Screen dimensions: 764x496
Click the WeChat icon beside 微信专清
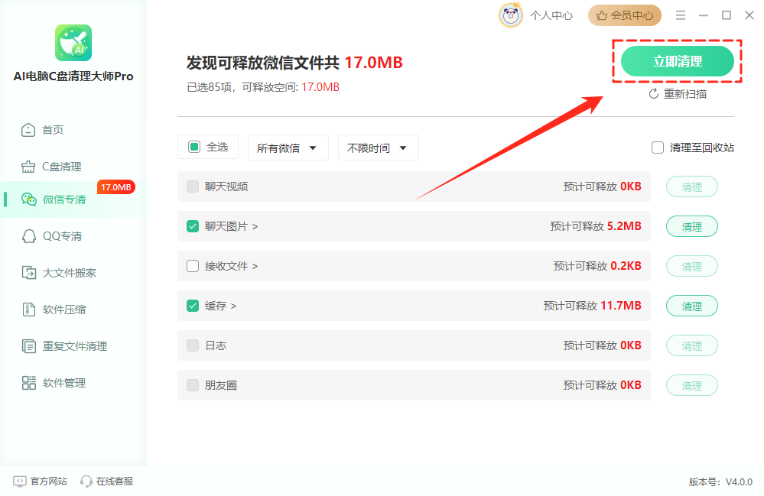pos(29,199)
